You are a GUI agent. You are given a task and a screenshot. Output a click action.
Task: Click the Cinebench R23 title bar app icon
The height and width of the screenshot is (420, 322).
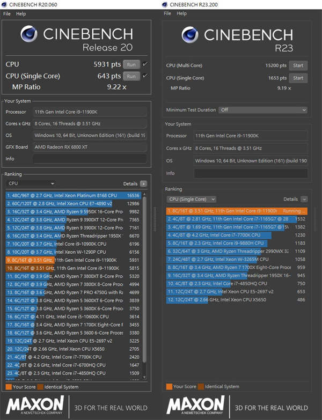tap(165, 4)
